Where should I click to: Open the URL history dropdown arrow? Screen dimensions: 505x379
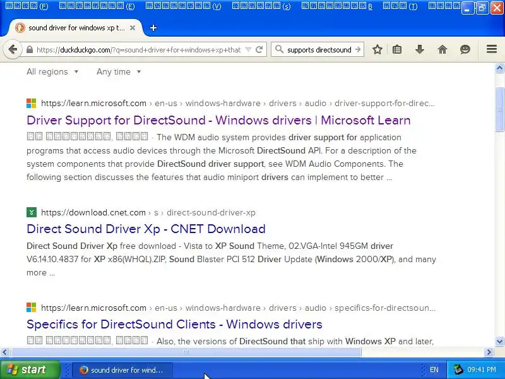[248, 50]
